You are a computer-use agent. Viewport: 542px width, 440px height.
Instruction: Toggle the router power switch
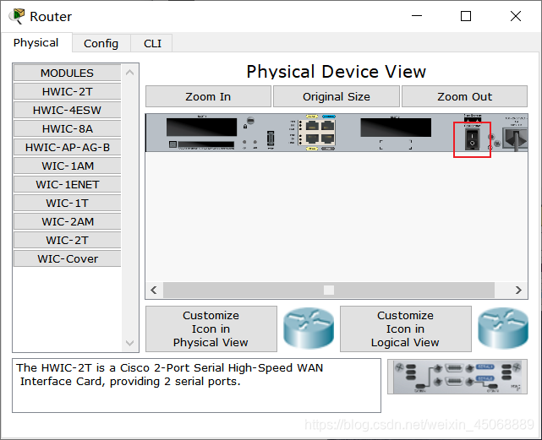[472, 139]
